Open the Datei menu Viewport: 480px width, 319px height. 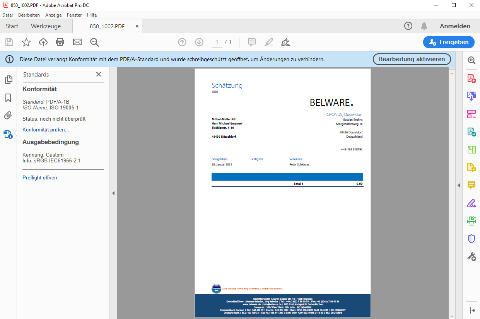click(x=8, y=15)
